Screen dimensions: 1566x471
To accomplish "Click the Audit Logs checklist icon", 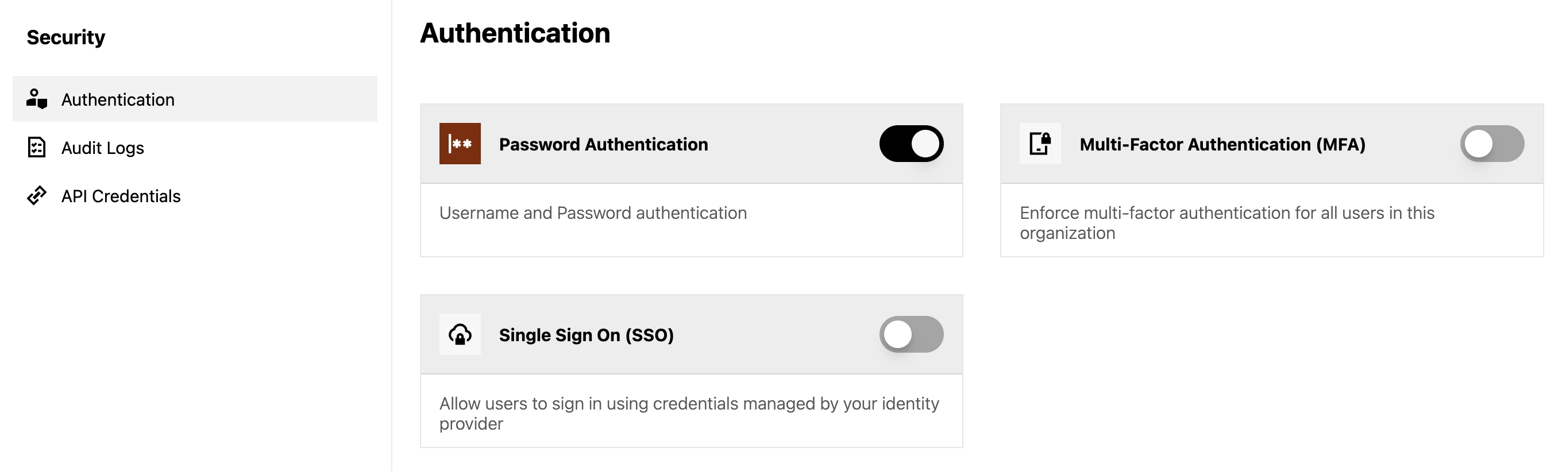I will [x=36, y=148].
